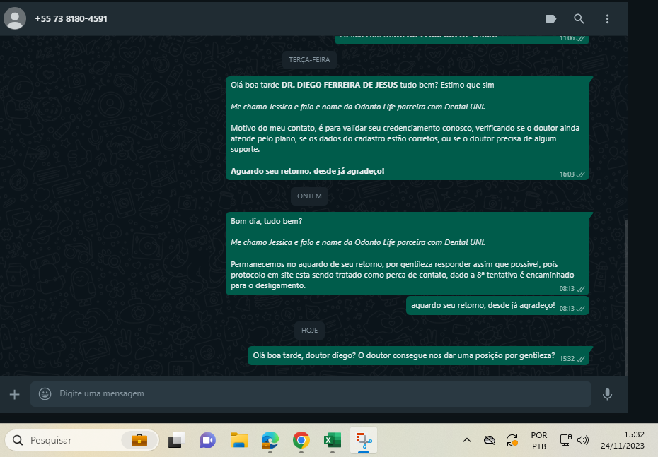Screen dimensions: 658x457
Task: Open Excel from the taskbar
Action: (333, 440)
